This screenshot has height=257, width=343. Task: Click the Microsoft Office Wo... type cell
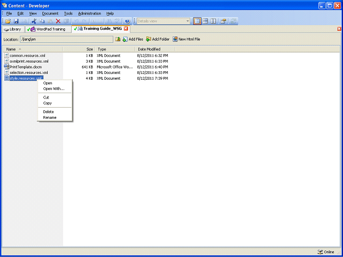tap(115, 67)
